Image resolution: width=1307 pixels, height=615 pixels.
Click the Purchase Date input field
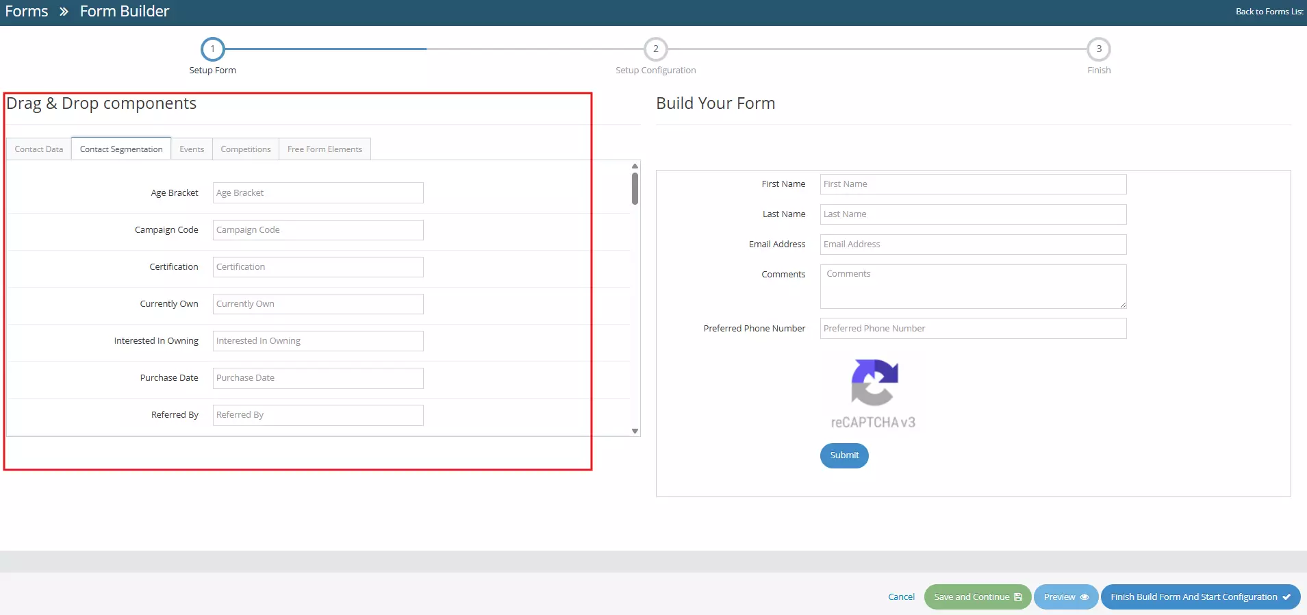pos(318,378)
